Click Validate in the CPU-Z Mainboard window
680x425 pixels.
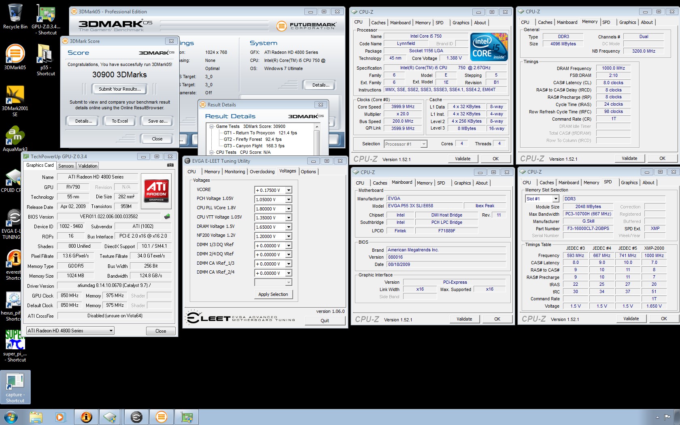click(464, 319)
